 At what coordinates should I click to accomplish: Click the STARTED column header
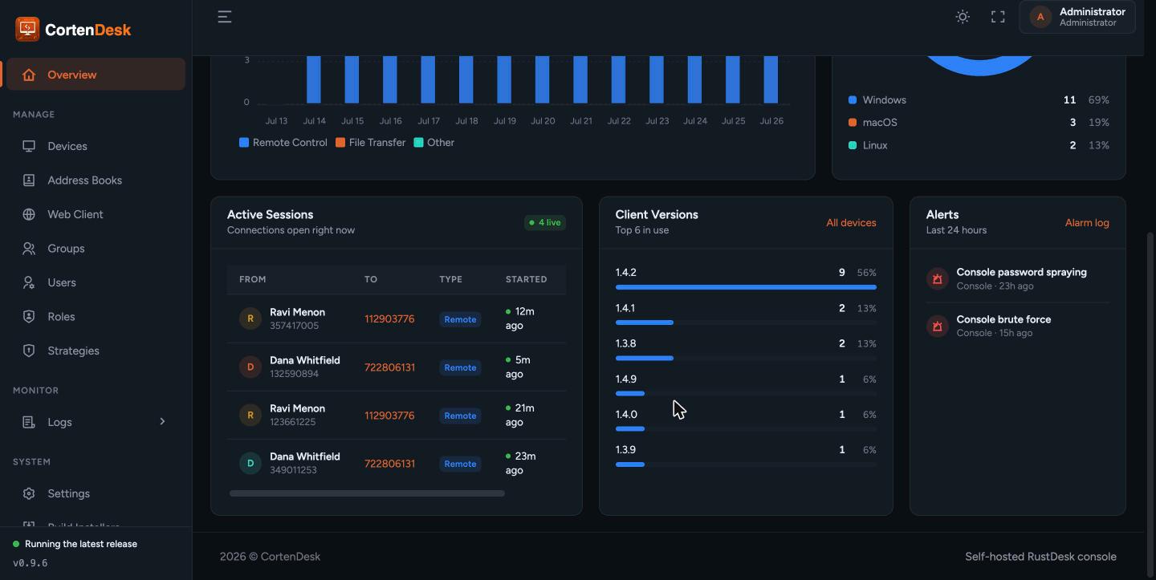click(x=527, y=279)
